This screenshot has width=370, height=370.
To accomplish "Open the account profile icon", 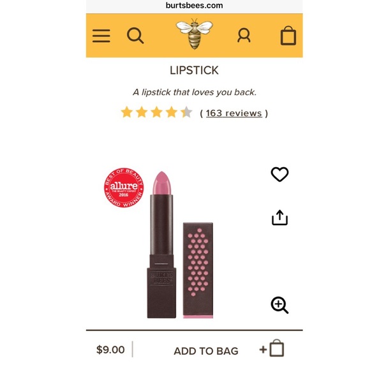I will pyautogui.click(x=244, y=35).
